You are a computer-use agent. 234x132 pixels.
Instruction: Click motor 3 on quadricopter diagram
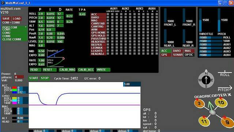pos(199,103)
